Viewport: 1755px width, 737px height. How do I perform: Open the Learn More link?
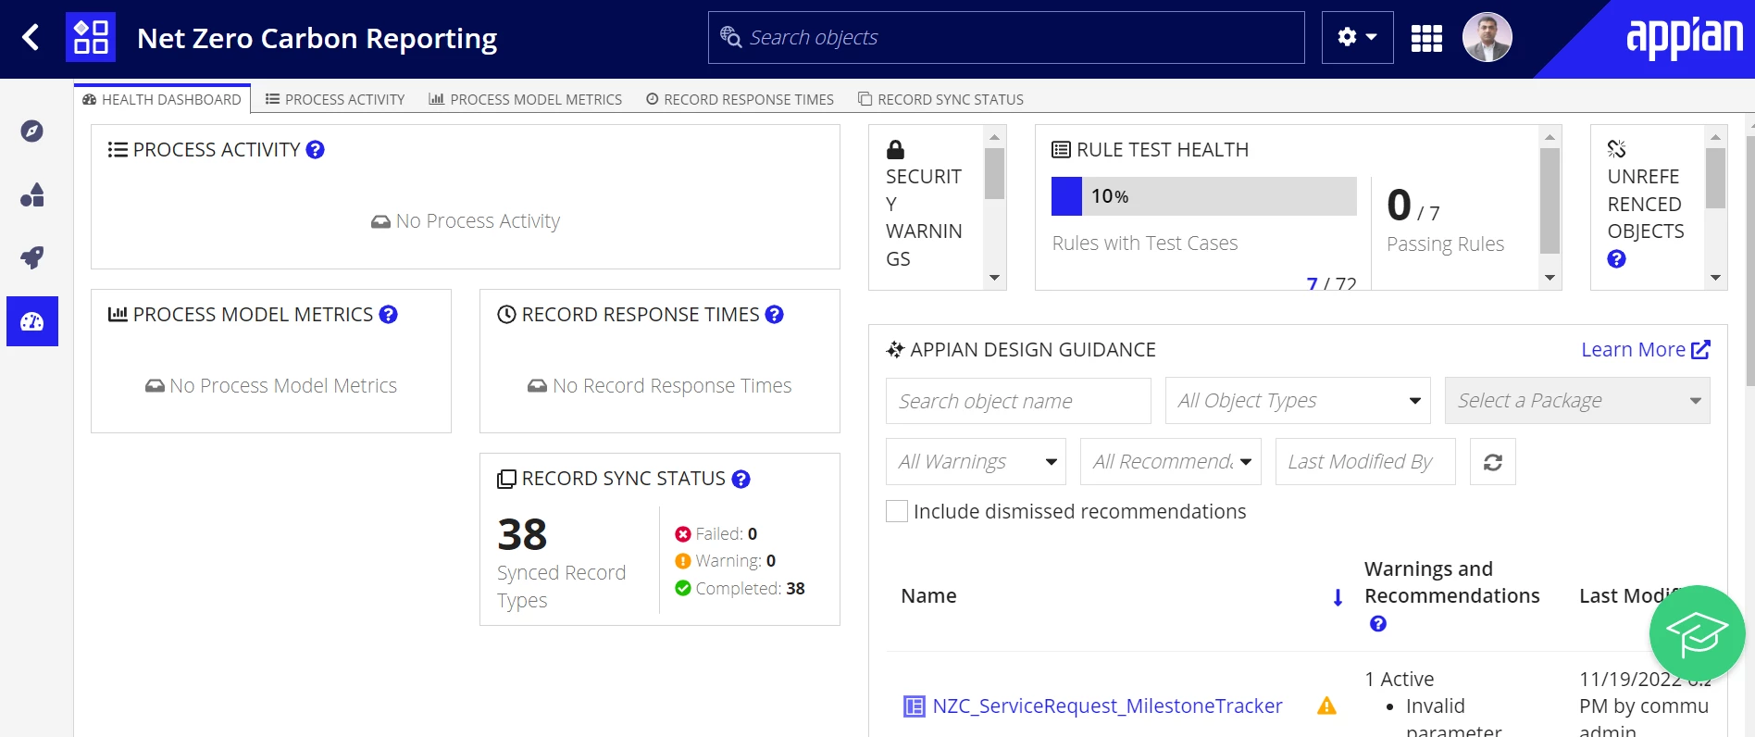tap(1646, 350)
